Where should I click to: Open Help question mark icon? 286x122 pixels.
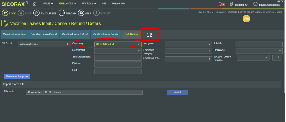(x=81, y=13)
